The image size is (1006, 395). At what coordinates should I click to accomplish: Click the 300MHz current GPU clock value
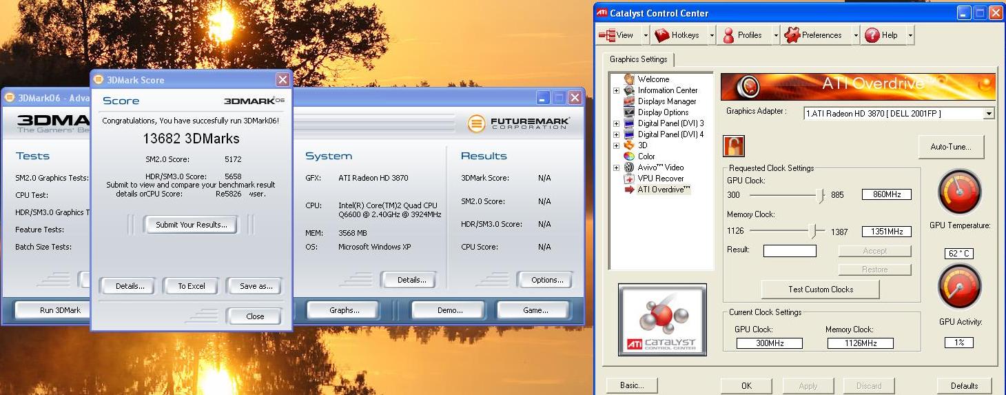pyautogui.click(x=769, y=343)
